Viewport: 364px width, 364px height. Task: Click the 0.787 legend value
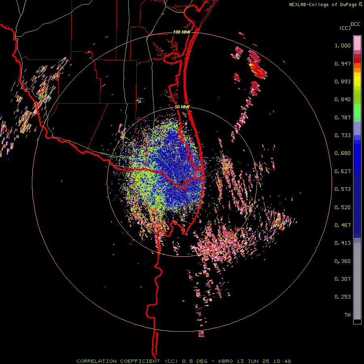pyautogui.click(x=343, y=117)
